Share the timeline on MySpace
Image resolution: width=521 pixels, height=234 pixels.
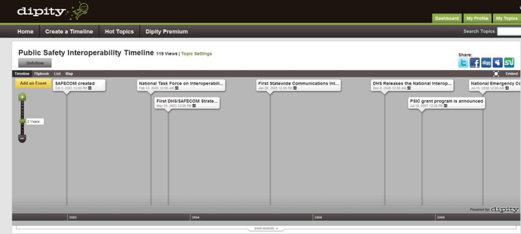coord(498,62)
